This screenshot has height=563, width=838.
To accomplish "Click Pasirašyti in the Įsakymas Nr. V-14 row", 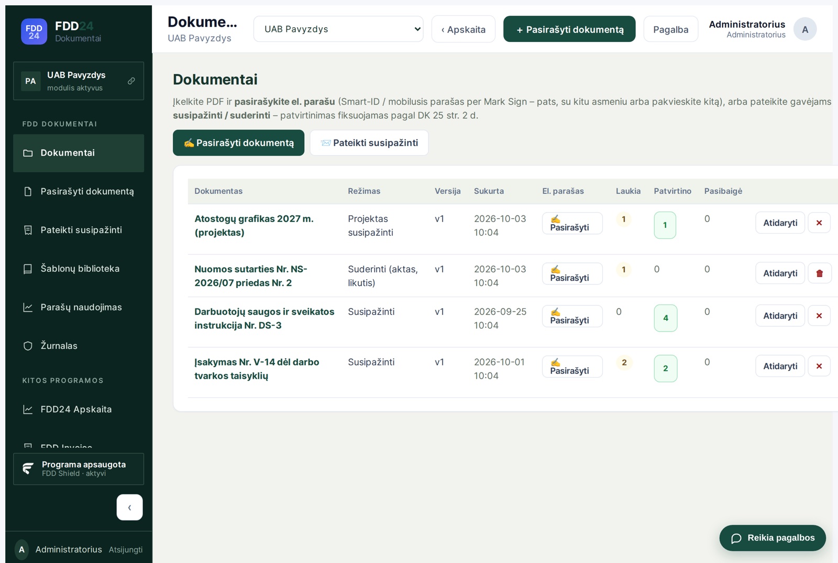I will [572, 366].
